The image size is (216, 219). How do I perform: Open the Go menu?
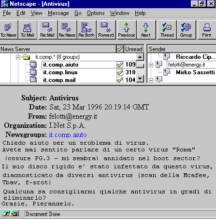point(78,13)
